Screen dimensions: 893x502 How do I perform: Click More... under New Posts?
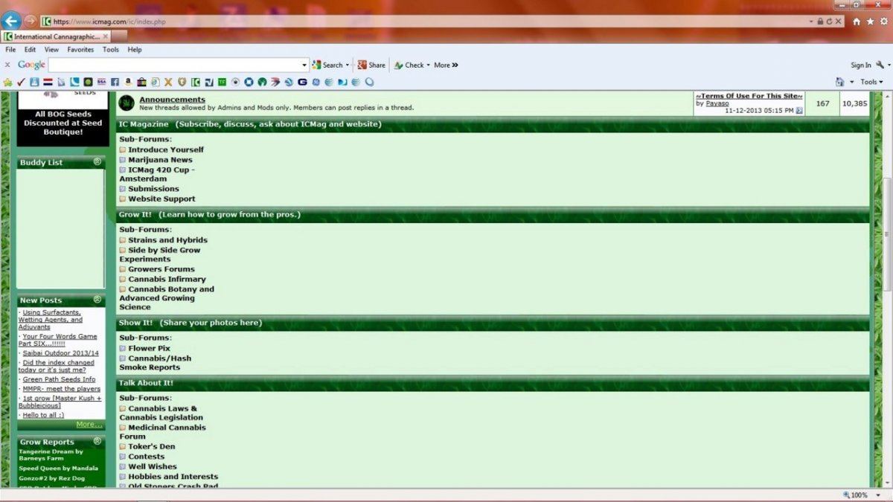tap(89, 425)
